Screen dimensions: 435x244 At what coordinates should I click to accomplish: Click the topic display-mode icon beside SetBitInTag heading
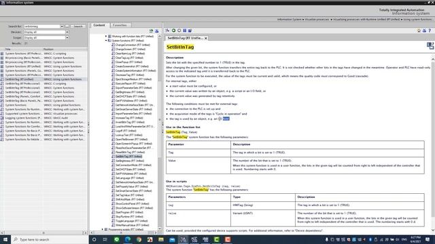430,45
